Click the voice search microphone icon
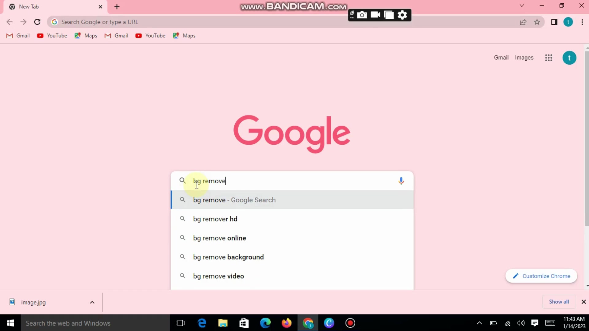Viewport: 589px width, 331px height. coord(401,181)
